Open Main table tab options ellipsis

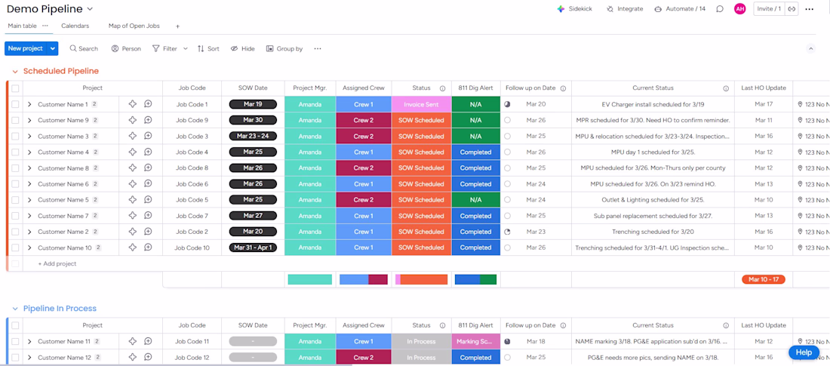[x=45, y=26]
